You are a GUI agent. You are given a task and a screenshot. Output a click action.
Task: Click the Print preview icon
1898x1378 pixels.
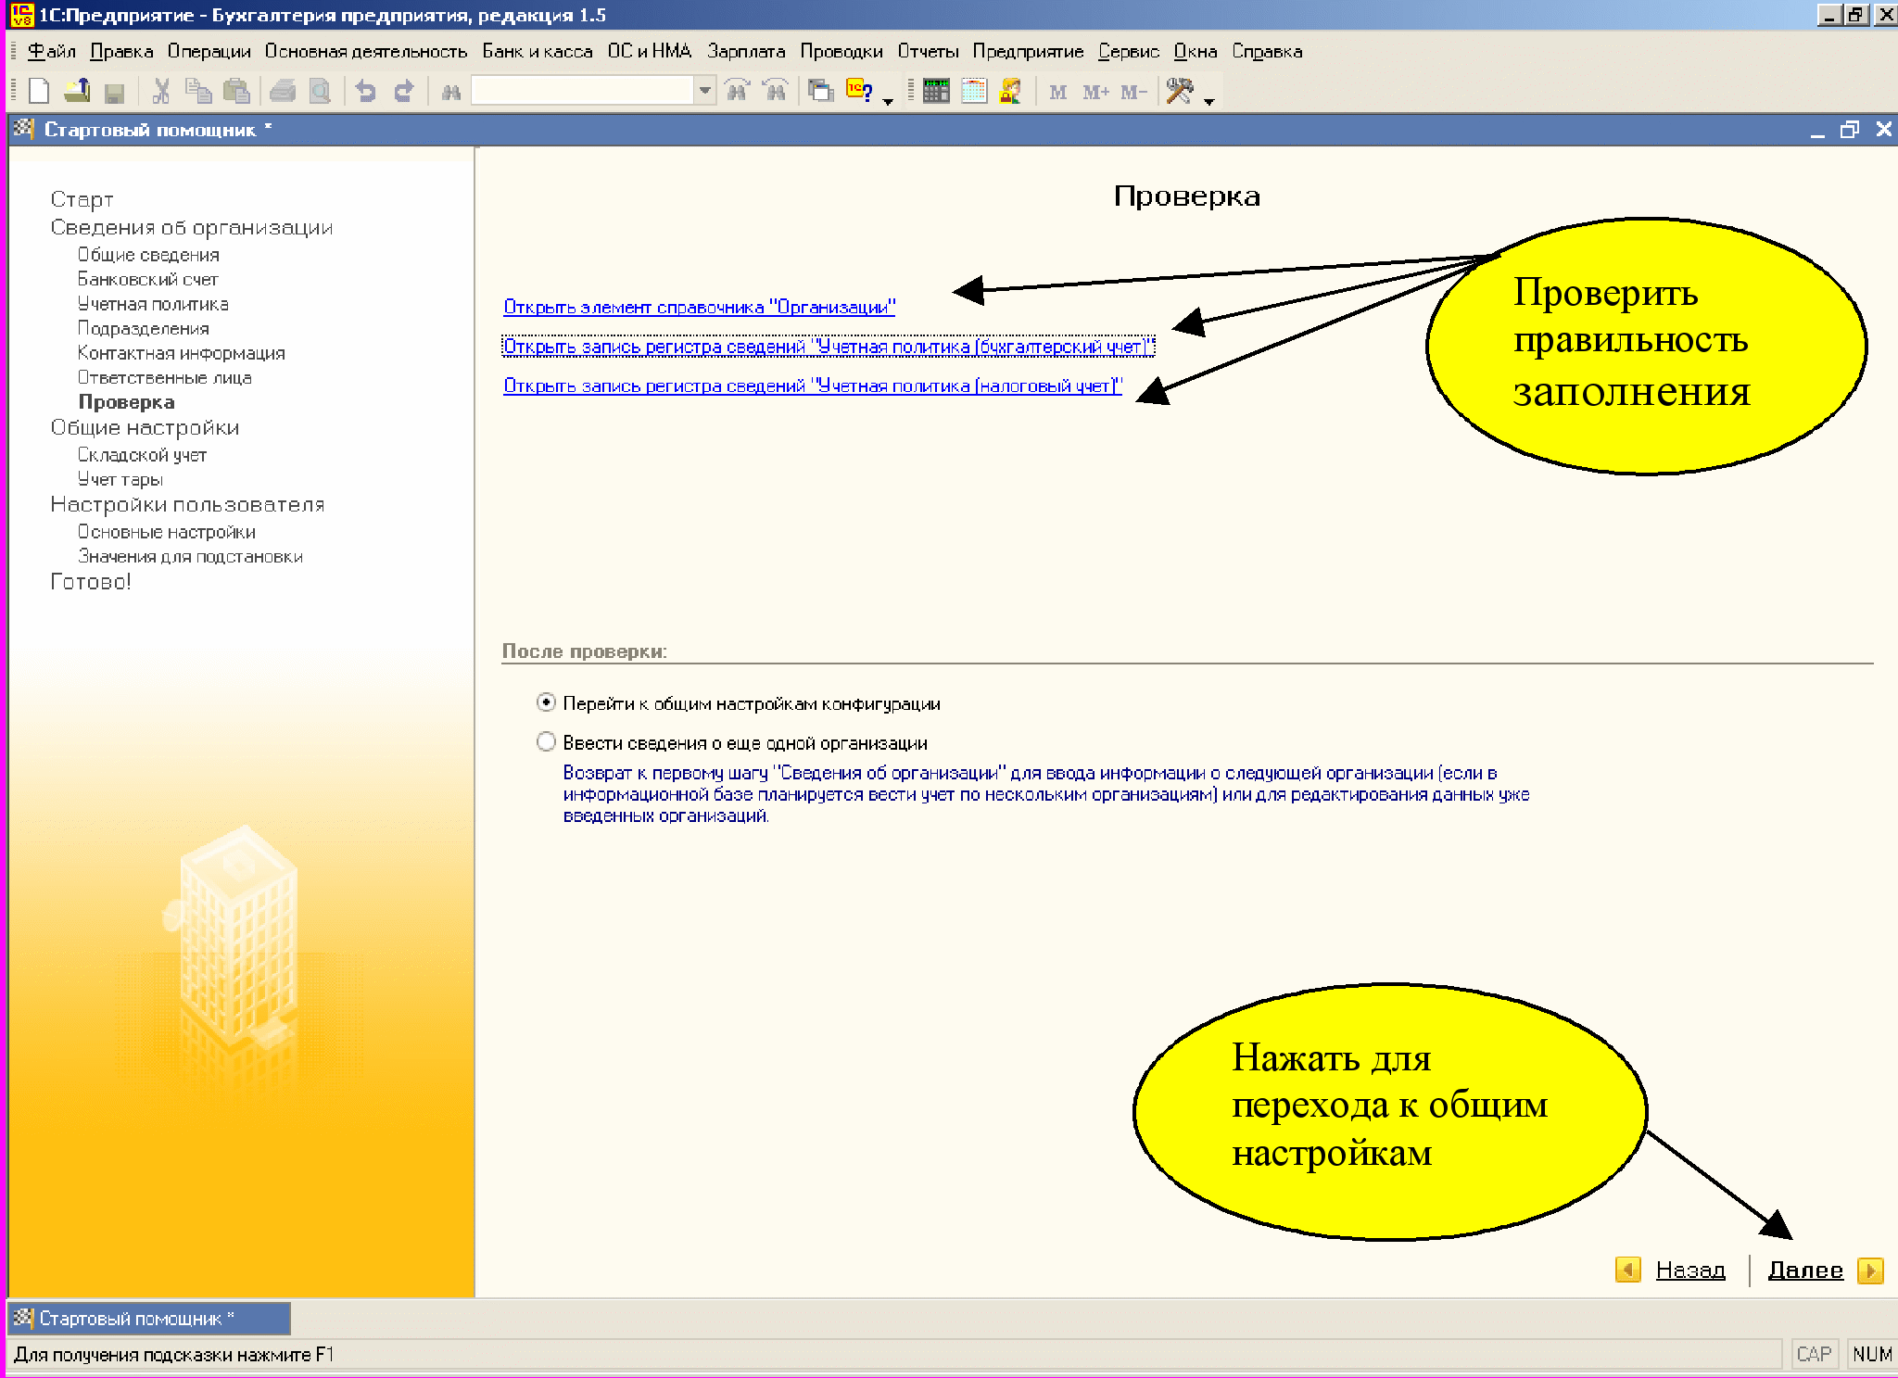[320, 91]
